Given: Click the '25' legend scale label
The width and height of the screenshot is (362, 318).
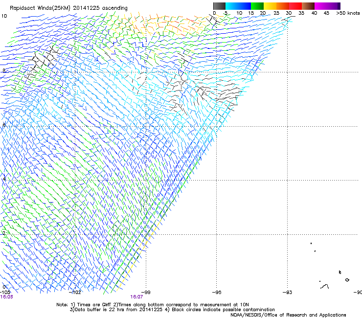Looking at the screenshot, I should [276, 13].
